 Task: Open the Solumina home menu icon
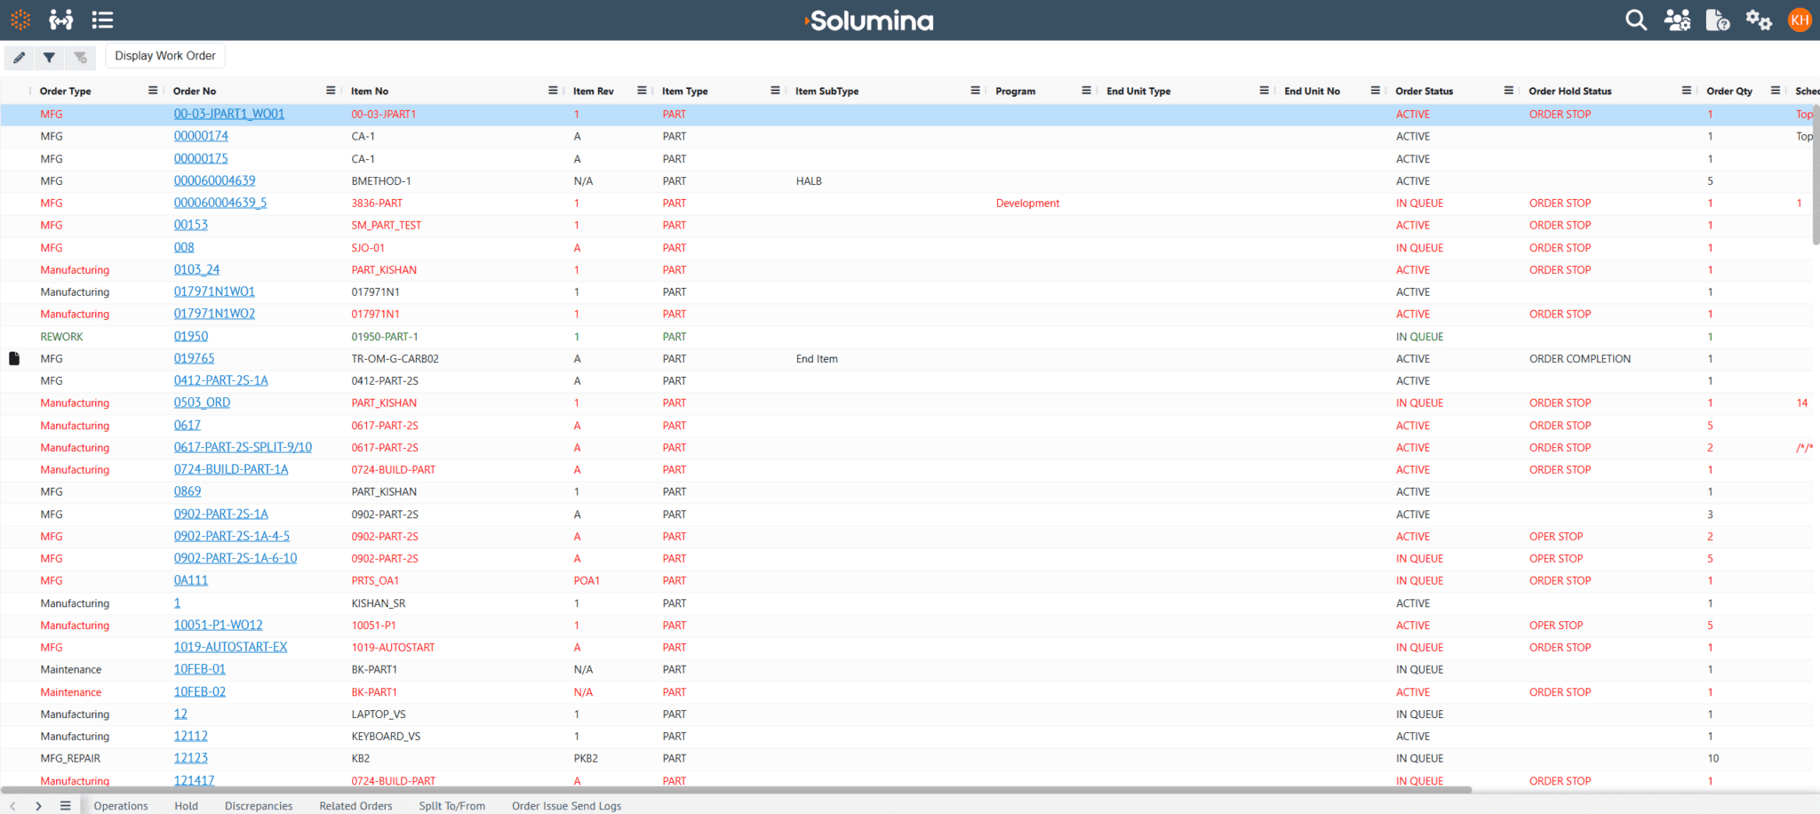click(x=19, y=20)
